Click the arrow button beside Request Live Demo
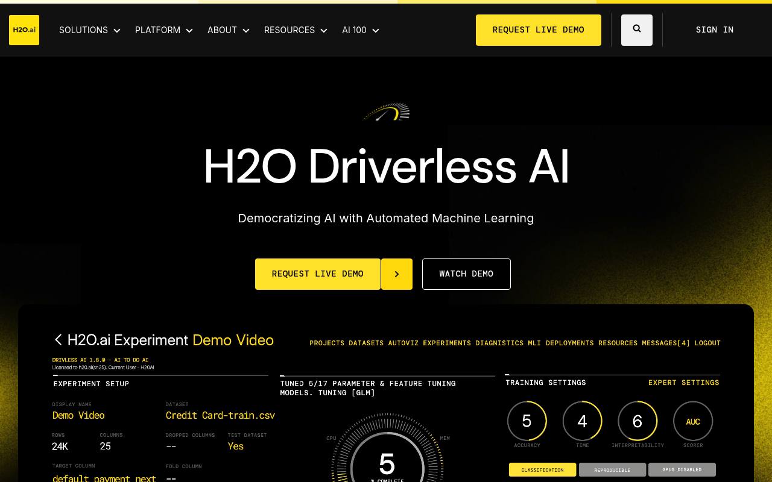 coord(397,274)
